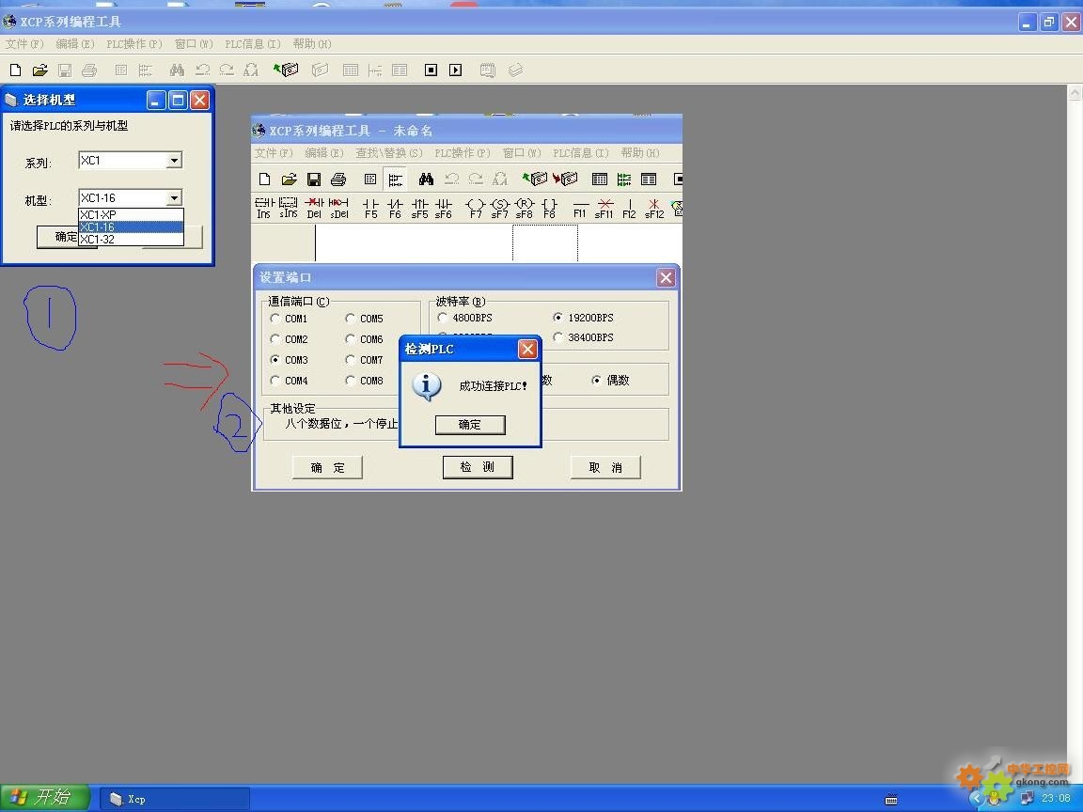The image size is (1083, 812).
Task: Confirm 成功连接PLC message with 确定
Action: coord(470,425)
